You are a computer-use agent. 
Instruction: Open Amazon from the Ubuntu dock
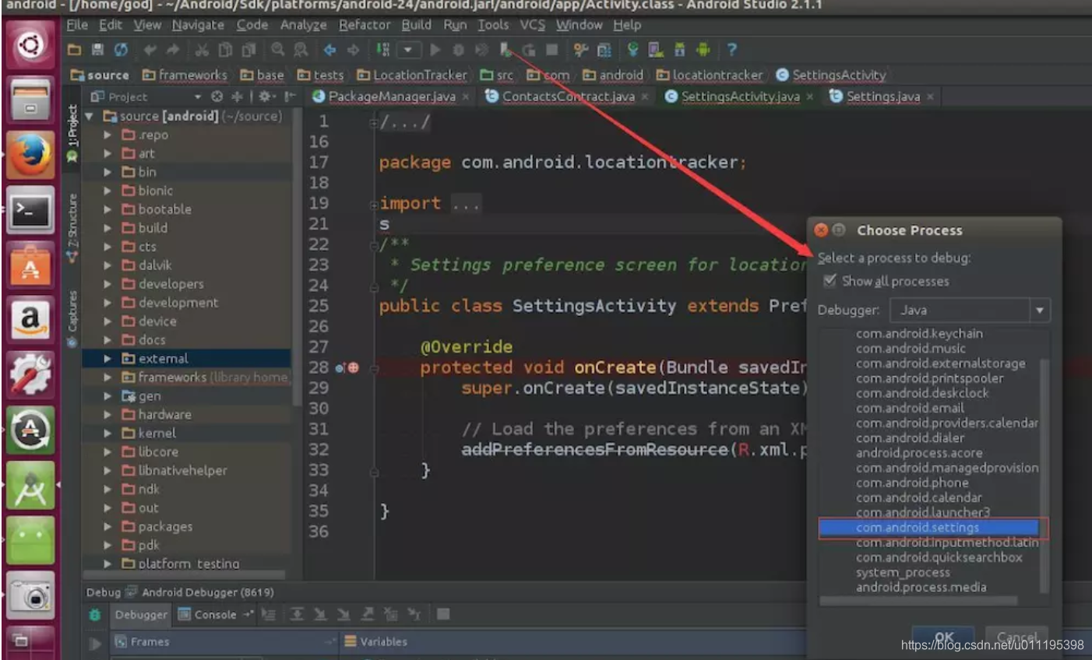click(x=30, y=319)
